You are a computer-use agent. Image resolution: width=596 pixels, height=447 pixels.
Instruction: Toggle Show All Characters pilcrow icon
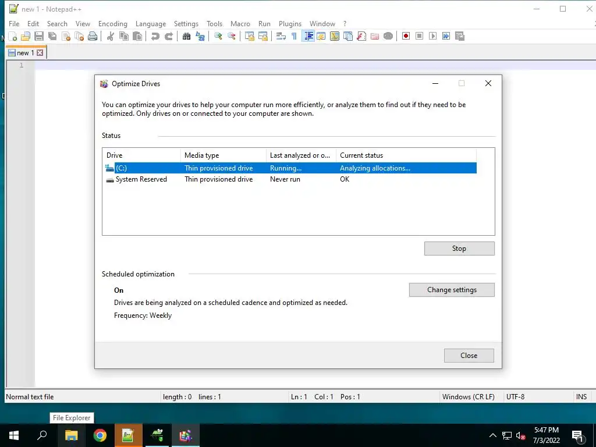tap(294, 37)
